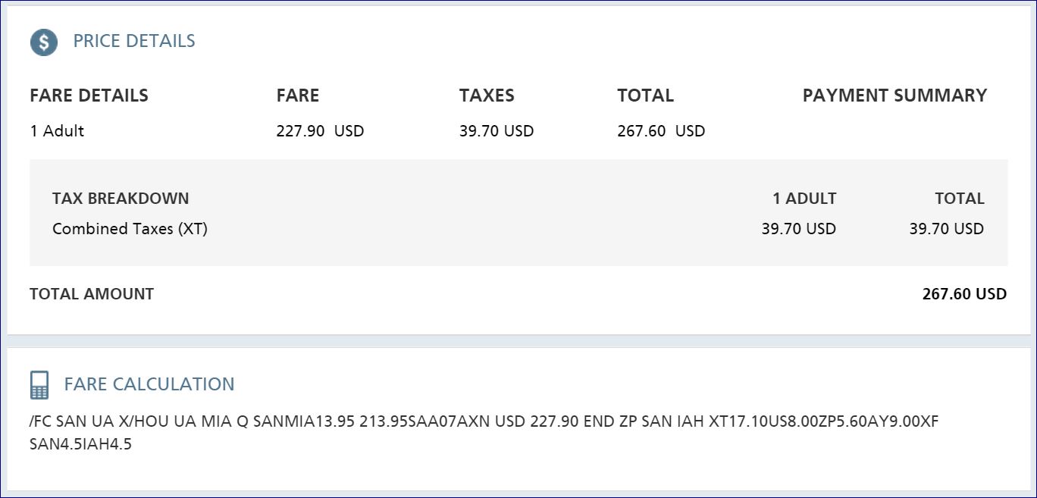The height and width of the screenshot is (498, 1037).
Task: Click the bold 267.60 USD total amount
Action: (x=964, y=294)
